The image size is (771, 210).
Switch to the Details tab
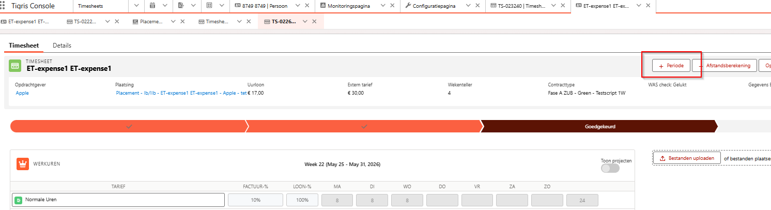pos(62,46)
